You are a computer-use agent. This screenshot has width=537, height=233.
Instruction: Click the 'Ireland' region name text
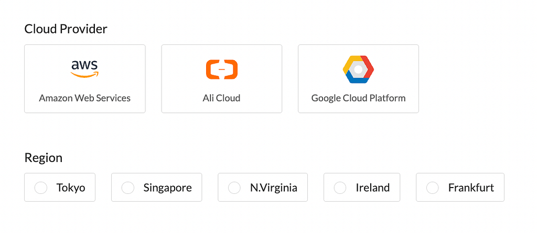click(373, 188)
